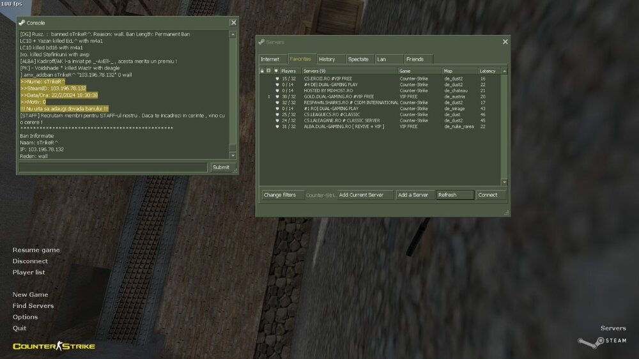Close the Console window
Image resolution: width=639 pixels, height=359 pixels.
233,22
